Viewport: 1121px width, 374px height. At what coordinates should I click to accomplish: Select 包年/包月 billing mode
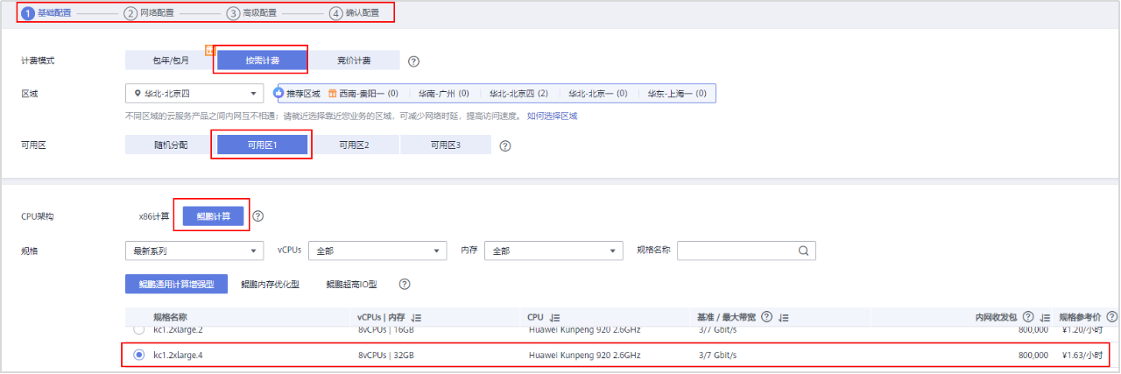(x=171, y=60)
